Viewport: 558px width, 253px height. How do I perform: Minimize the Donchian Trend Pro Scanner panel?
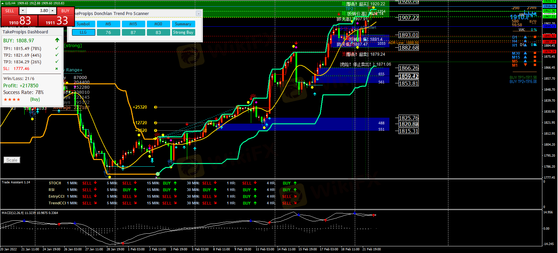coord(199,13)
